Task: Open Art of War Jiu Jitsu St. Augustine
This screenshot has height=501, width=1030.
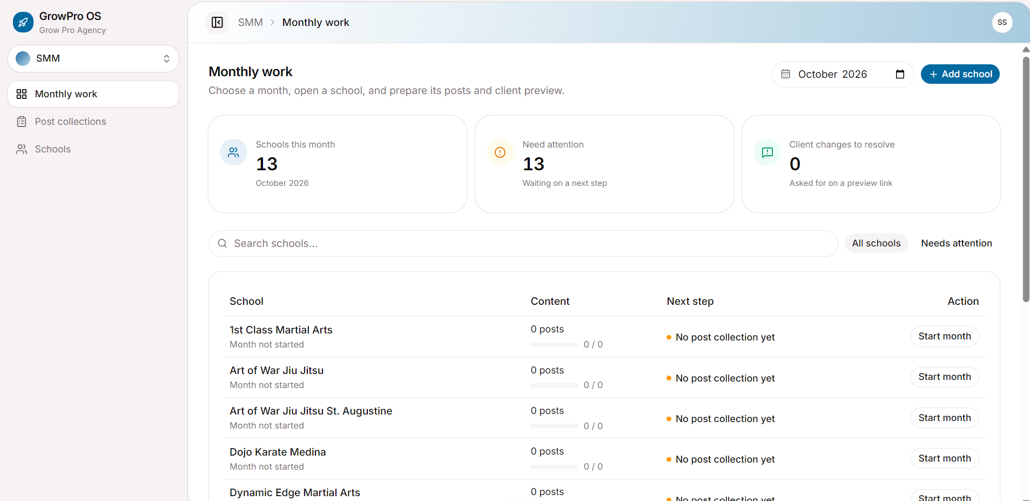Action: click(x=604, y=418)
